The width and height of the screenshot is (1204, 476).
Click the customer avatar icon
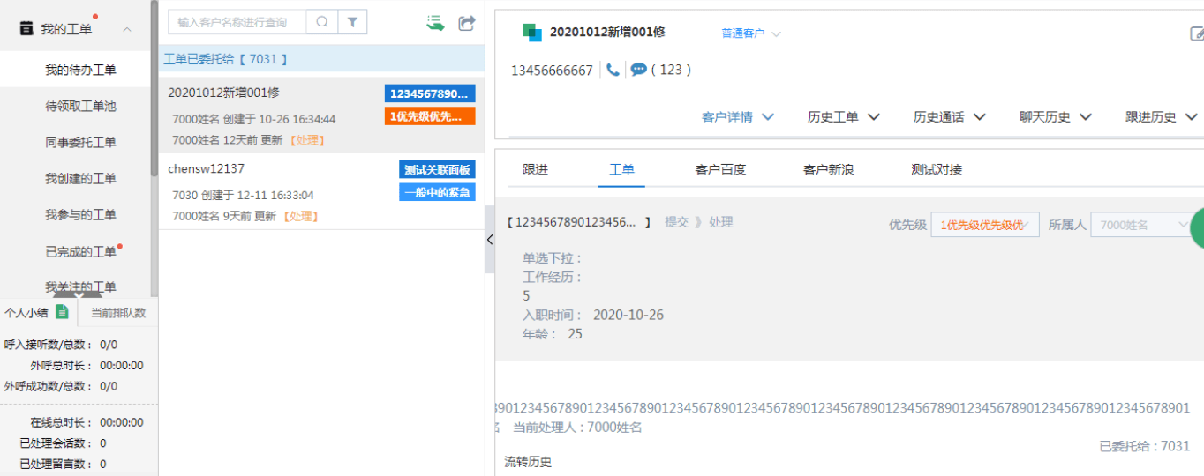[x=531, y=32]
